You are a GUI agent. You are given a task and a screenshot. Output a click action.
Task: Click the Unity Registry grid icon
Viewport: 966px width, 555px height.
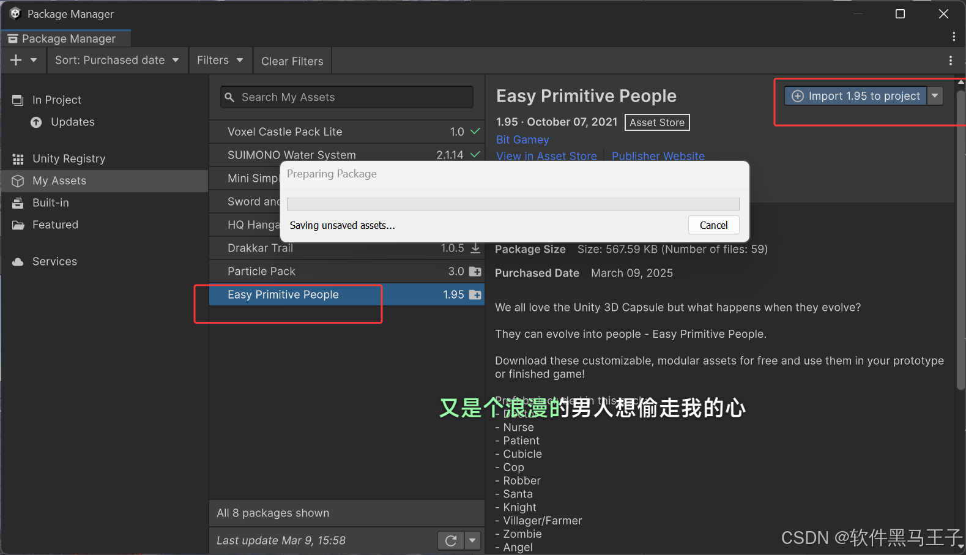18,159
